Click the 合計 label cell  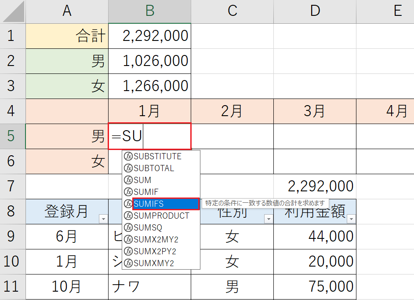coord(67,36)
